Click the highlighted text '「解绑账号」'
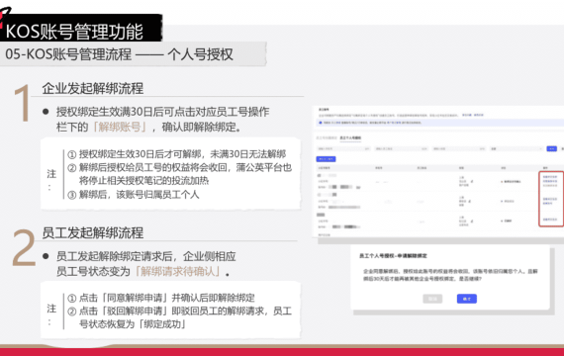The width and height of the screenshot is (564, 356). click(x=120, y=127)
